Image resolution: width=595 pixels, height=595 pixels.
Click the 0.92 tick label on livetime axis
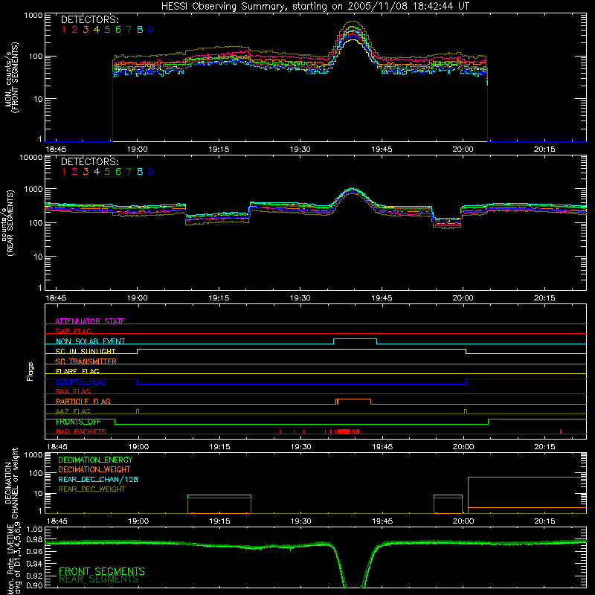point(34,575)
